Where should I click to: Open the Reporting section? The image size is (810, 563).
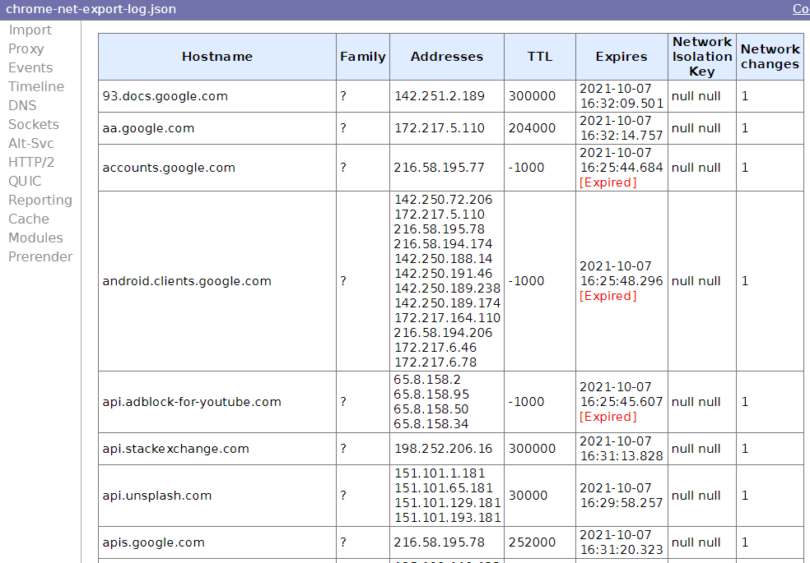pos(40,200)
